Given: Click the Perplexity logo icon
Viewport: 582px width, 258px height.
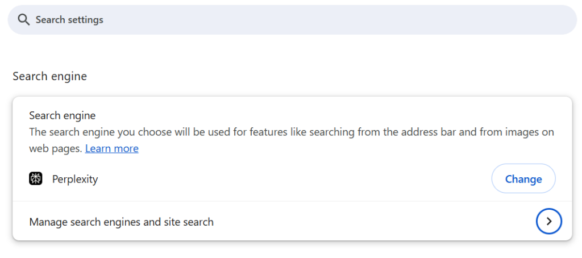Looking at the screenshot, I should (x=36, y=178).
